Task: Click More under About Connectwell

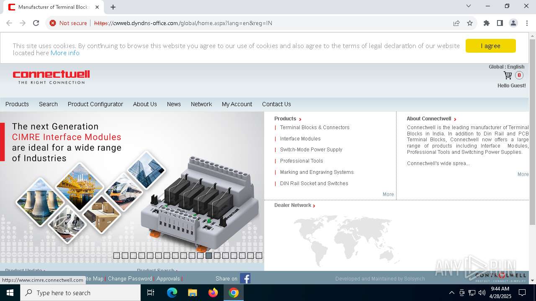Action: [x=523, y=174]
